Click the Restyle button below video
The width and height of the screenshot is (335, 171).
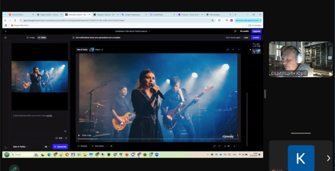(83, 146)
